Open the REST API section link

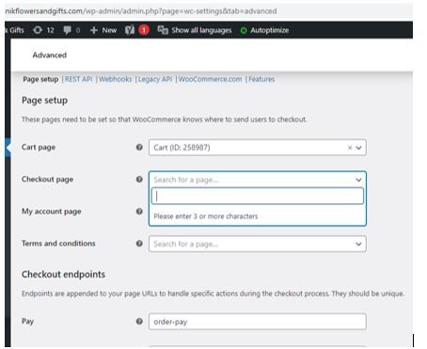tap(79, 79)
